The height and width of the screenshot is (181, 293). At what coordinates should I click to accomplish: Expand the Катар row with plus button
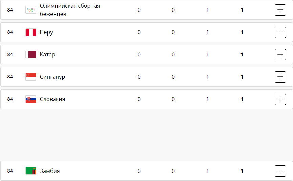[x=280, y=55]
